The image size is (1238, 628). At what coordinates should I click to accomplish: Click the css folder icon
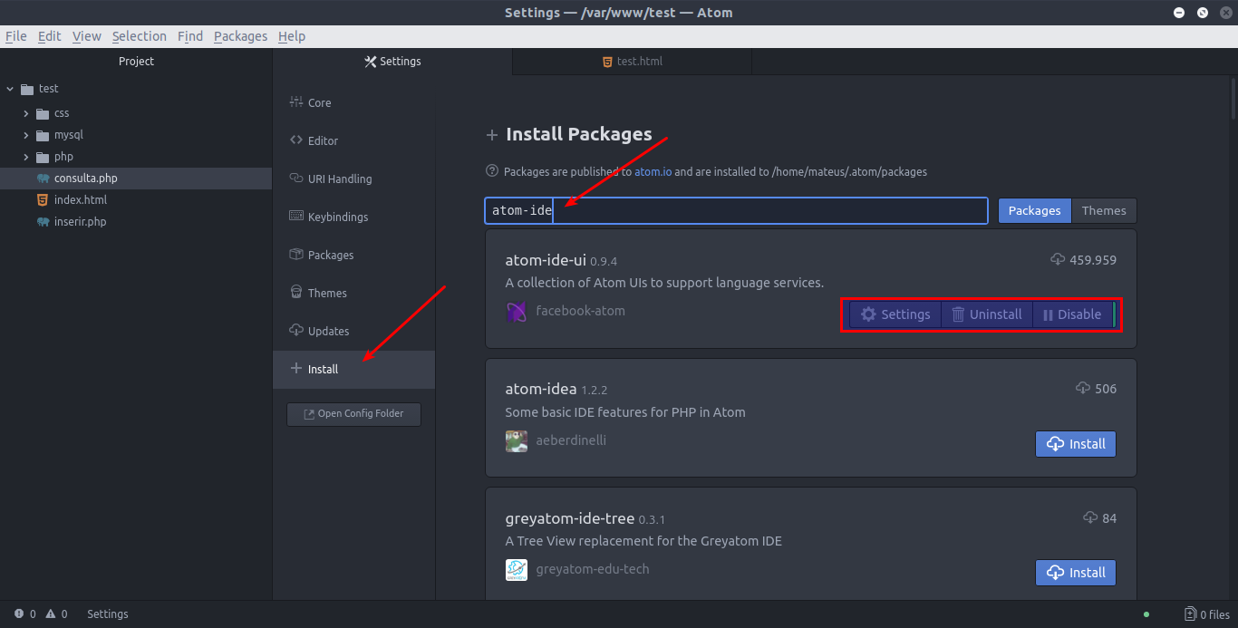coord(43,113)
